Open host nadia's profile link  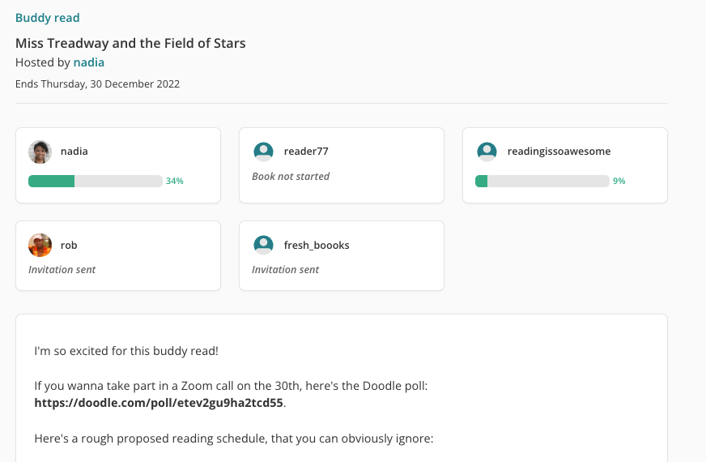[x=89, y=62]
